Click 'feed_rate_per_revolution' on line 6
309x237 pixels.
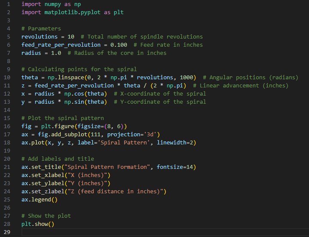coord(61,45)
